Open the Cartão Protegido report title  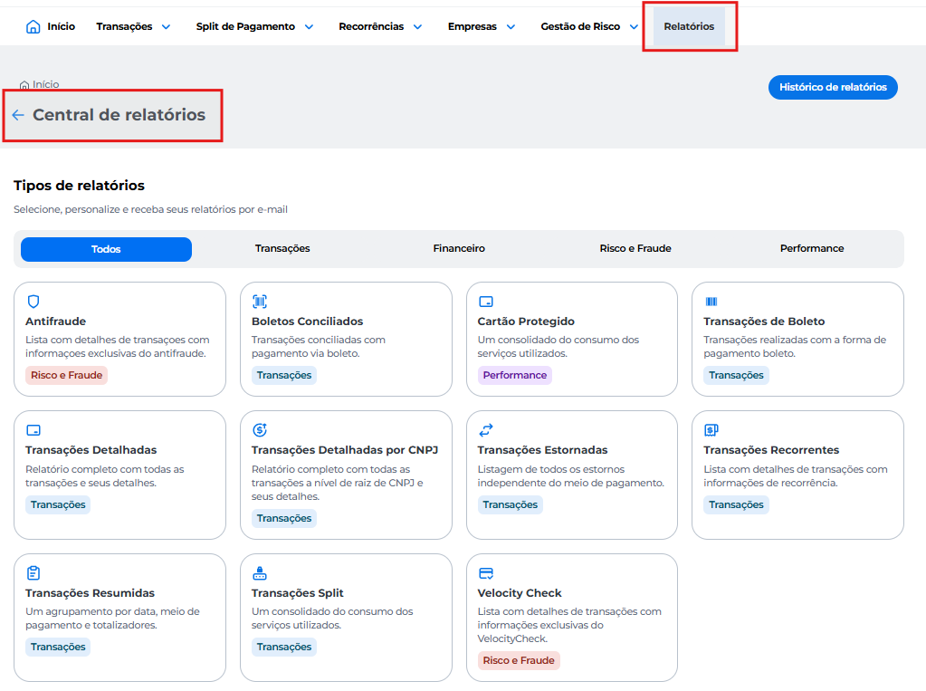click(x=526, y=321)
